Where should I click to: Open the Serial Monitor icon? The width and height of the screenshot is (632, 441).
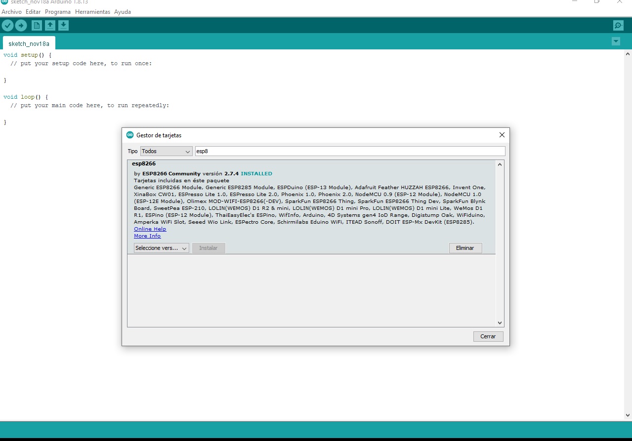tap(618, 25)
